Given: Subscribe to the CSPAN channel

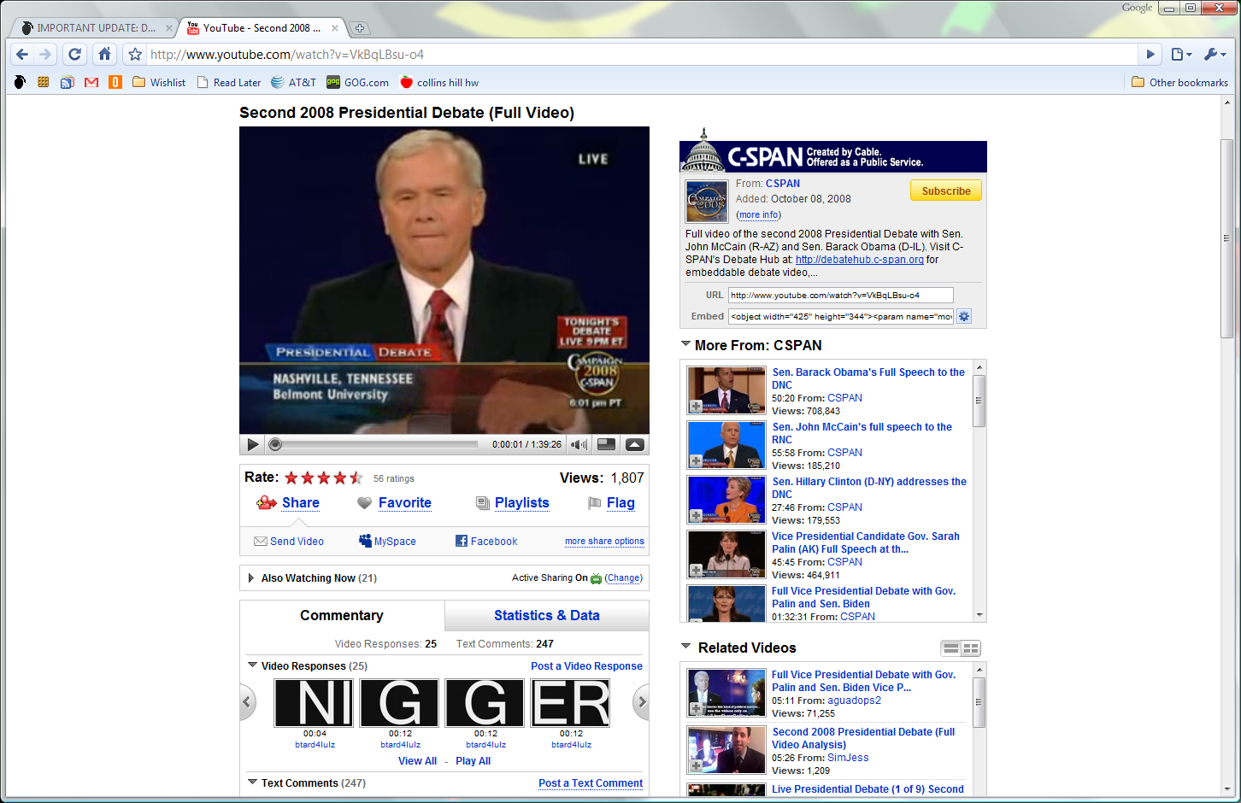Looking at the screenshot, I should (946, 190).
